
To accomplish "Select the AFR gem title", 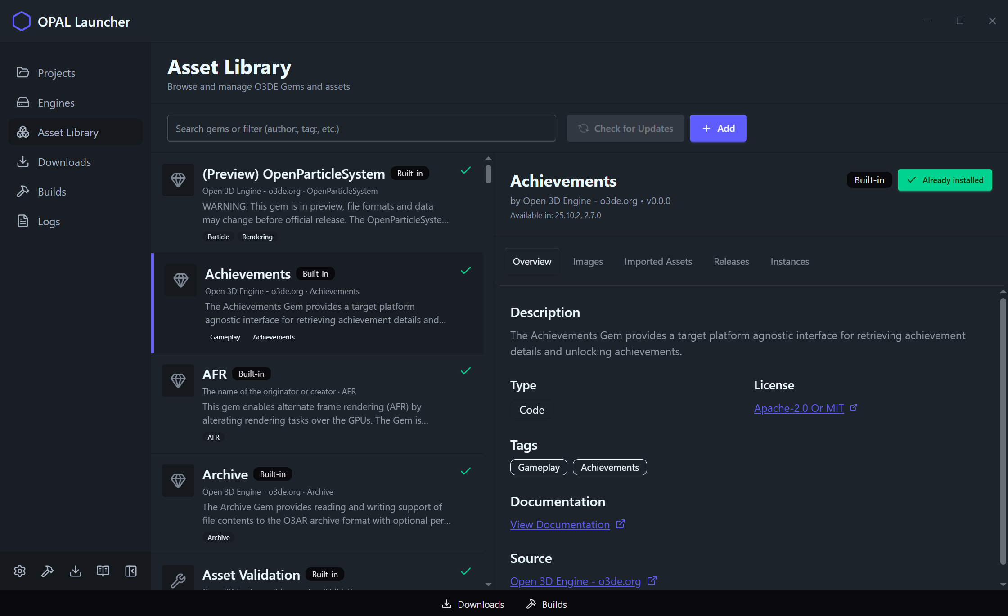I will point(215,374).
